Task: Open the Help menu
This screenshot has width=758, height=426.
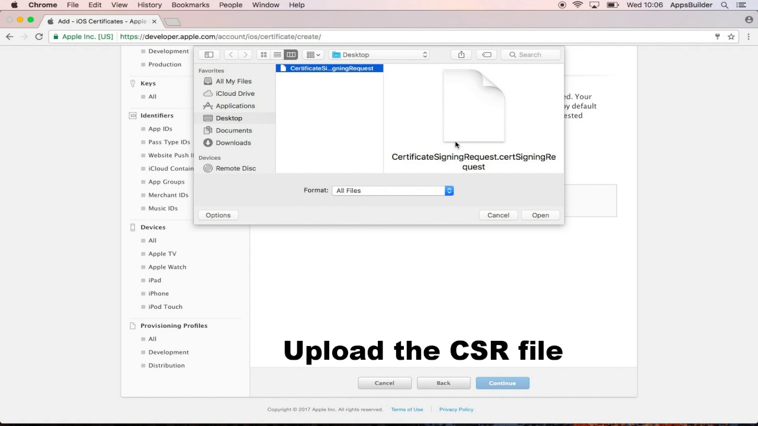Action: (x=297, y=5)
